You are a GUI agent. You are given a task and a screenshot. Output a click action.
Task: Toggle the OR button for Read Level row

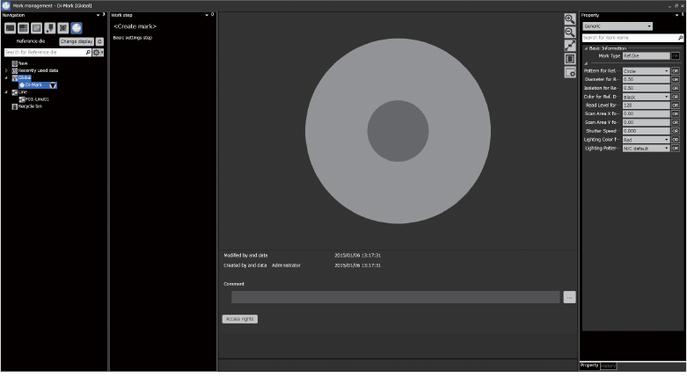pos(676,105)
